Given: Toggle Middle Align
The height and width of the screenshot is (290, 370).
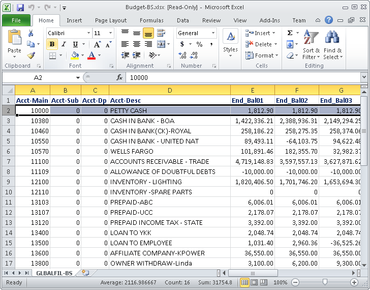Looking at the screenshot, I should [137, 33].
